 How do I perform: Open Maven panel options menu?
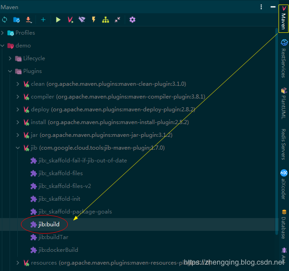(261, 7)
